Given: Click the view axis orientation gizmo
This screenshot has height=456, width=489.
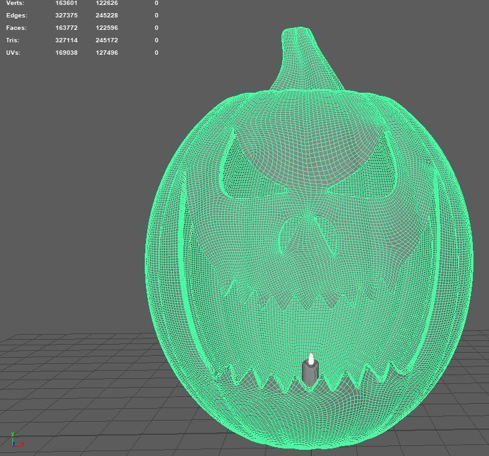Looking at the screenshot, I should point(17,440).
